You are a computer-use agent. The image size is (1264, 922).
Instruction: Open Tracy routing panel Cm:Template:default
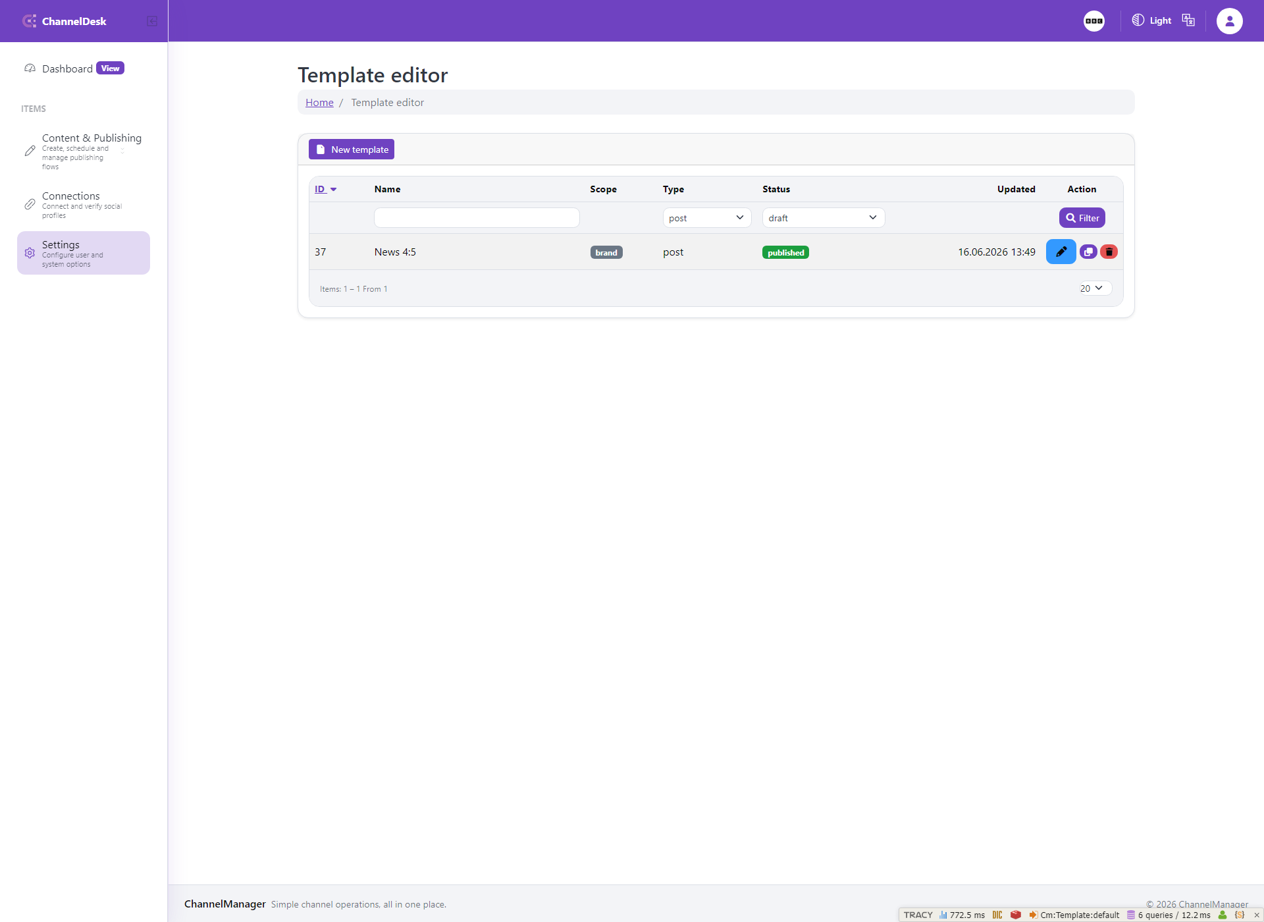pyautogui.click(x=1074, y=915)
